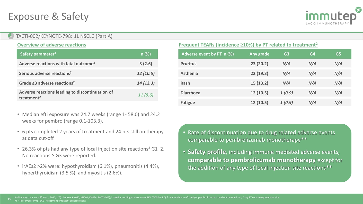Select the 'Exposure & Safety' slide title
The image size is (363, 204).
click(48, 17)
